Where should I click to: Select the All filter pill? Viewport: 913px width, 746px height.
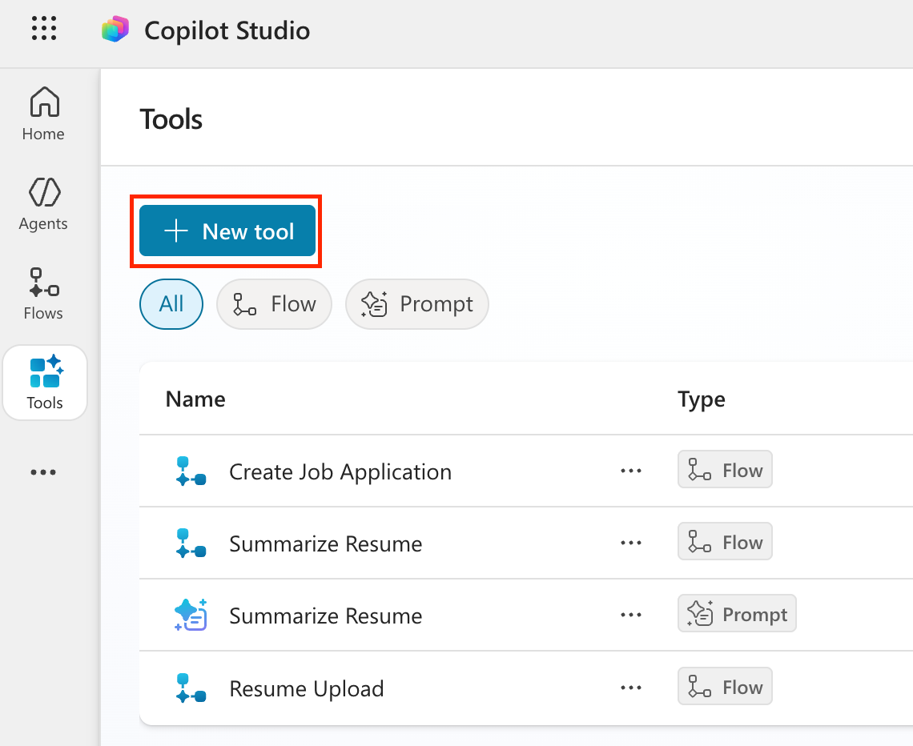pyautogui.click(x=171, y=304)
